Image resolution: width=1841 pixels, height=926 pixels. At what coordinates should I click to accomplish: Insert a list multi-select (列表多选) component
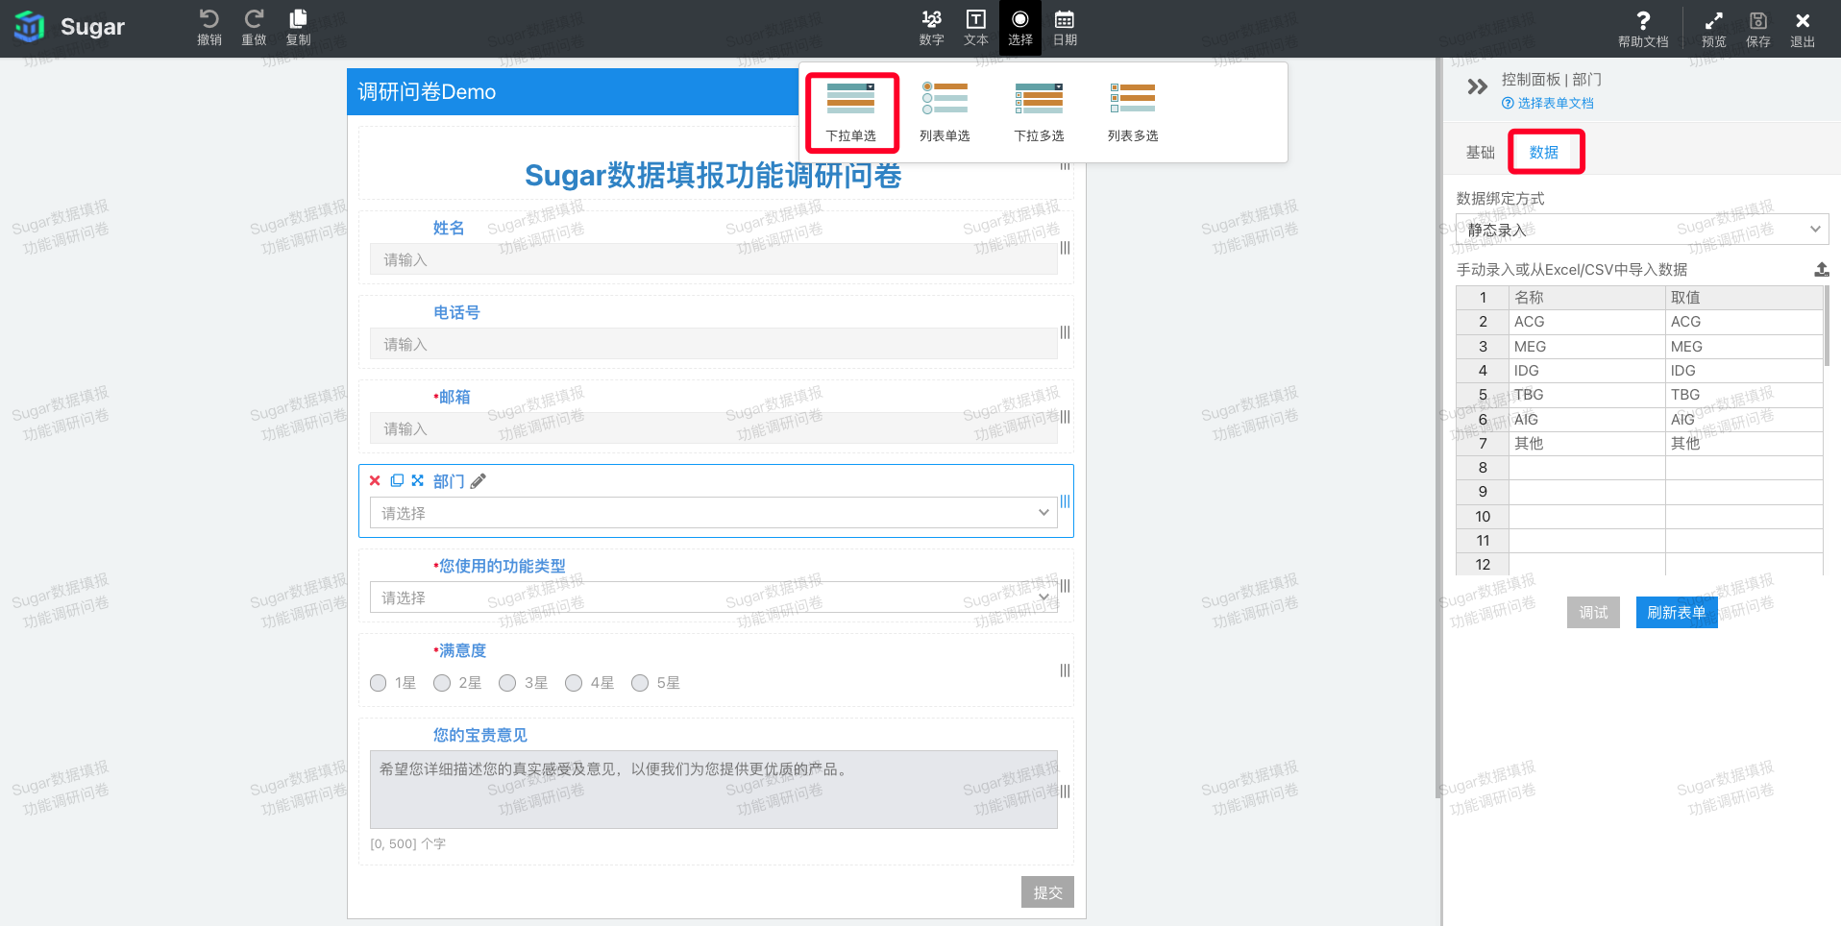click(1133, 112)
